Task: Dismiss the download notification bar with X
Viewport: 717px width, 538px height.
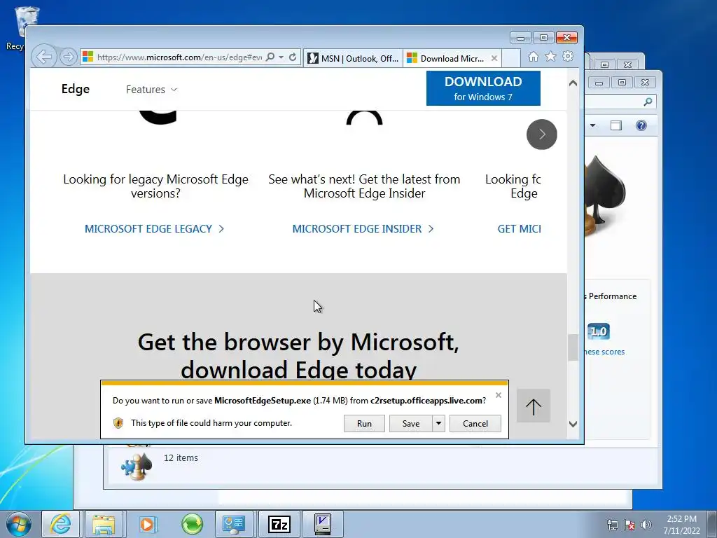Action: click(499, 395)
